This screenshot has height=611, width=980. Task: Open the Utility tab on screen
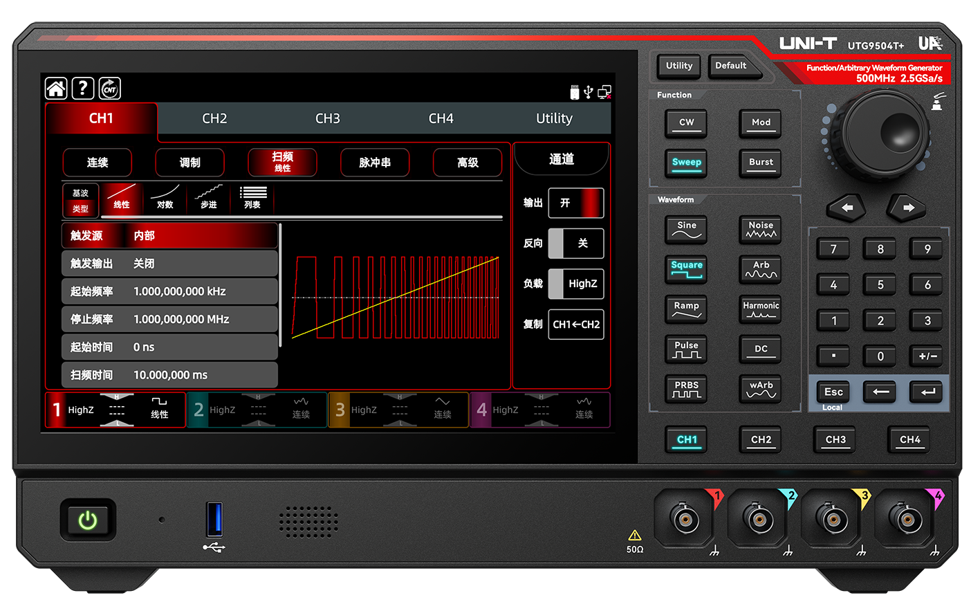click(x=555, y=118)
